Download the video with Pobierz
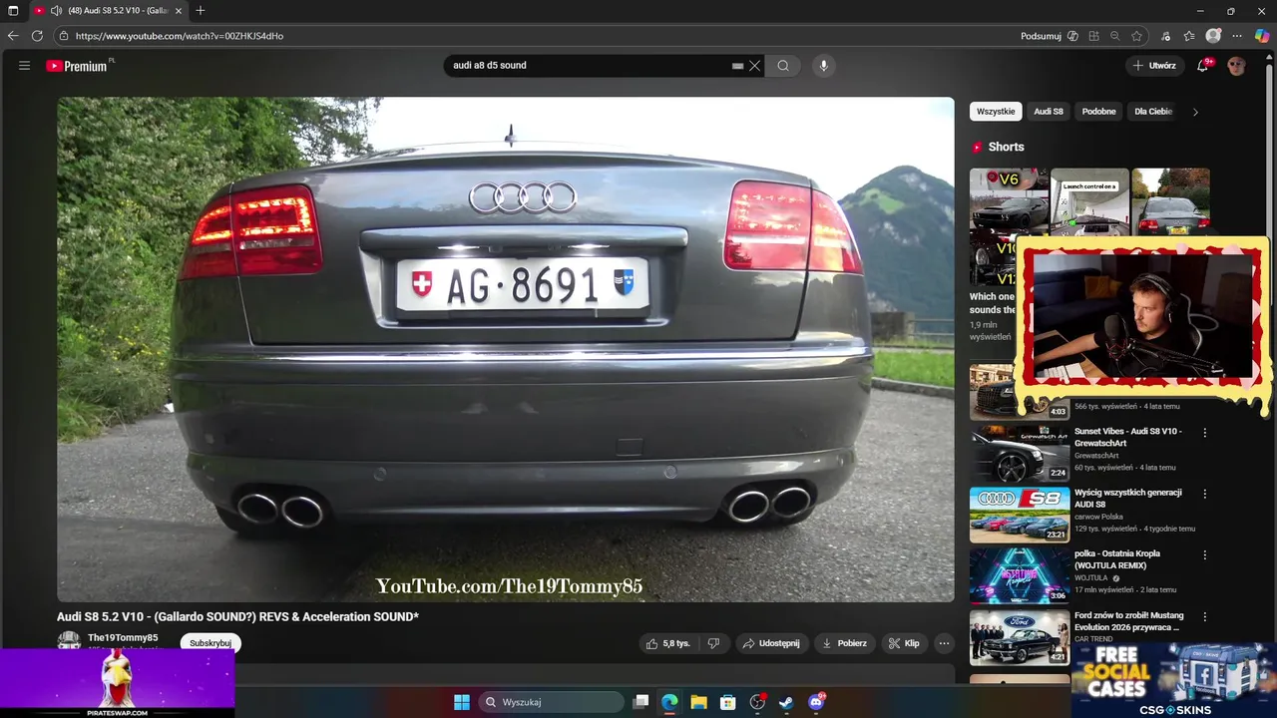The width and height of the screenshot is (1277, 718). pos(845,643)
